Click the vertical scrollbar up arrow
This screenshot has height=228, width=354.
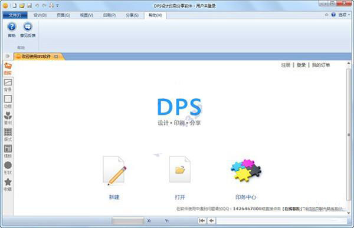click(x=349, y=64)
